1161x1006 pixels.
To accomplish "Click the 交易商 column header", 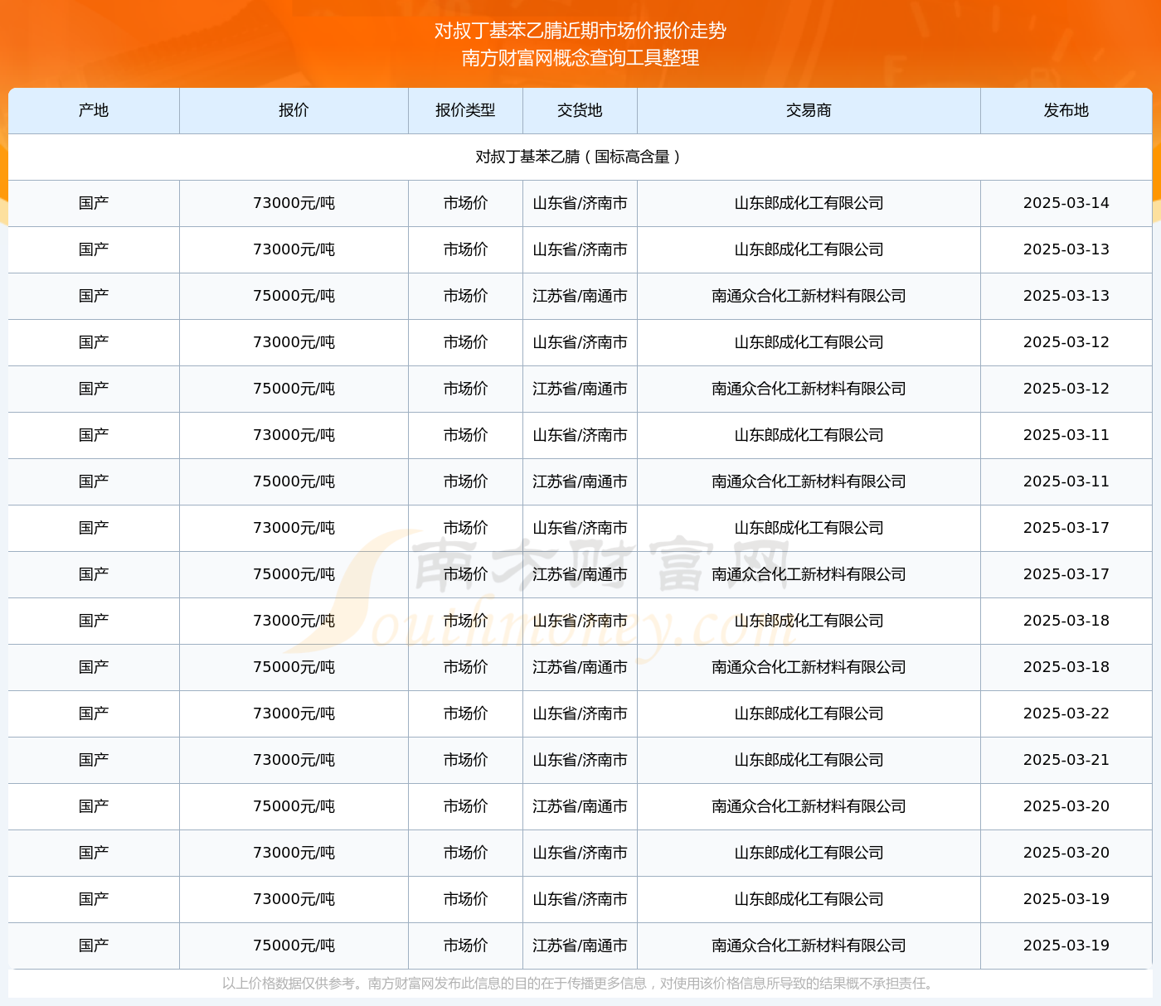I will coord(809,110).
